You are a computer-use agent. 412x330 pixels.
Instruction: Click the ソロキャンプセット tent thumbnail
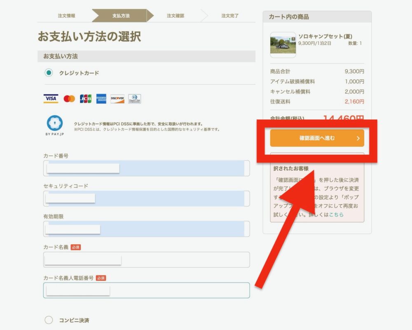[283, 45]
